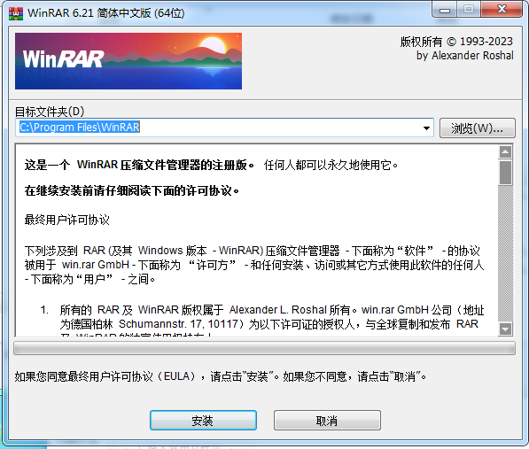Click the empty scrollbar track below thumb

tap(505, 253)
